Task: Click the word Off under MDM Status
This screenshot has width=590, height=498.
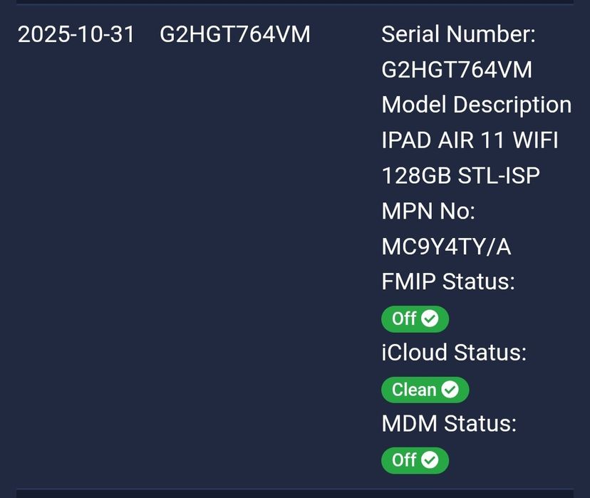Action: click(x=404, y=460)
